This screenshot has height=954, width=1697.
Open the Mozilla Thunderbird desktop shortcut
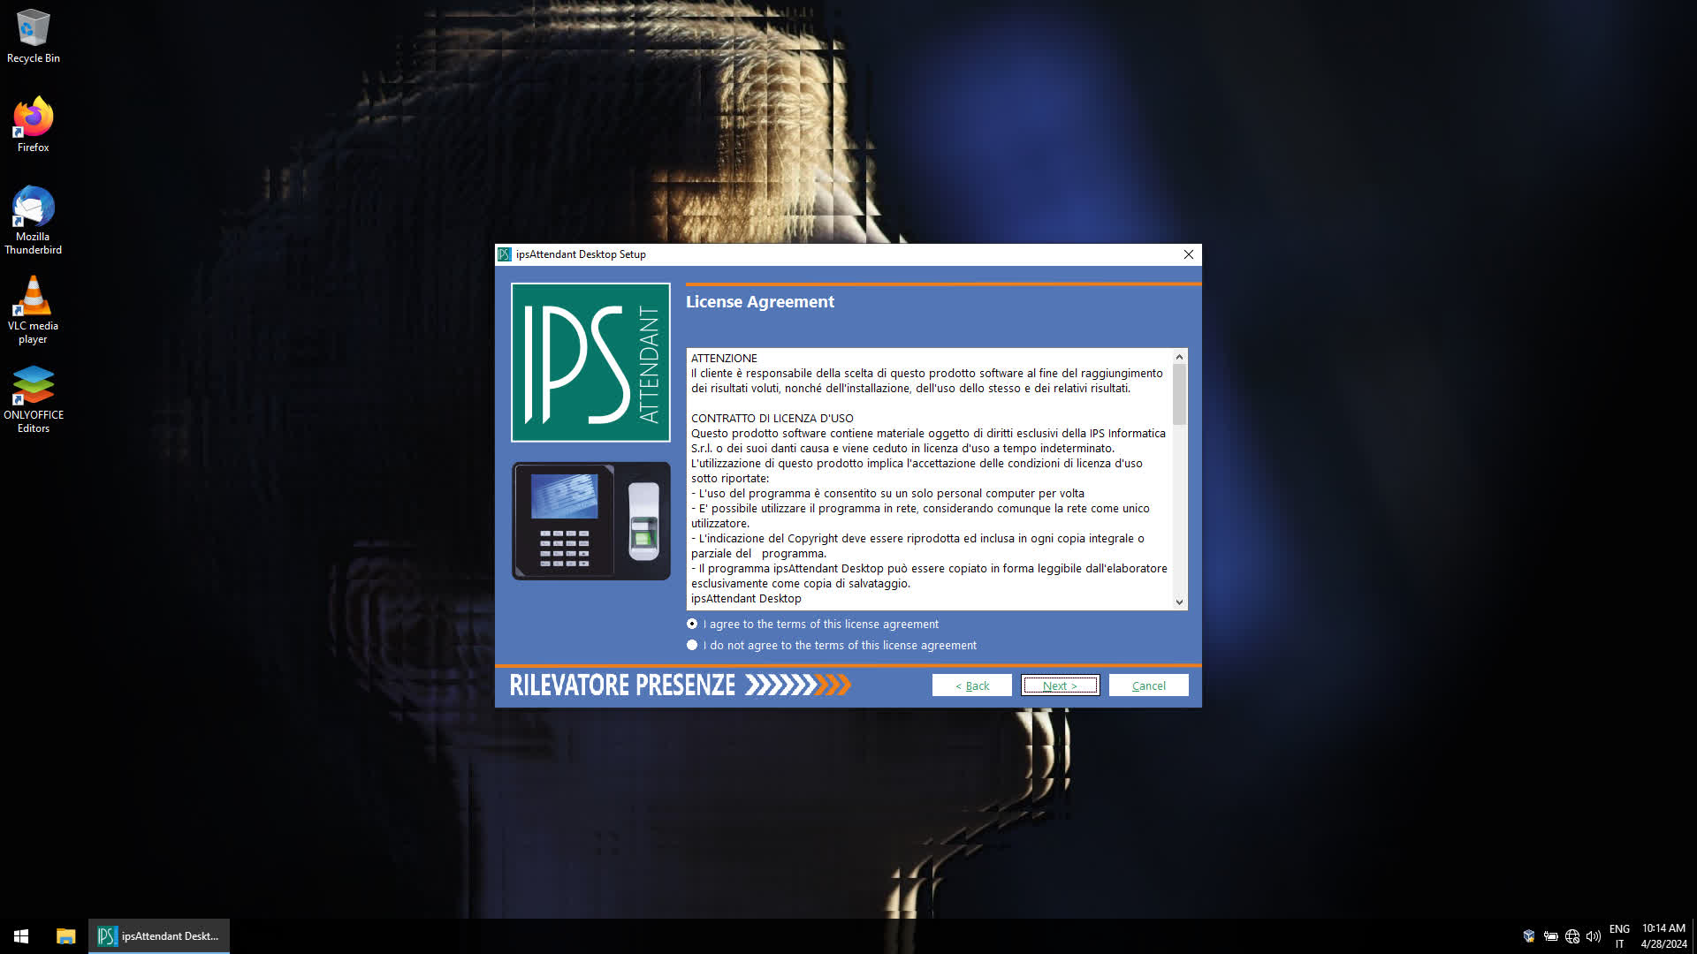pyautogui.click(x=33, y=216)
